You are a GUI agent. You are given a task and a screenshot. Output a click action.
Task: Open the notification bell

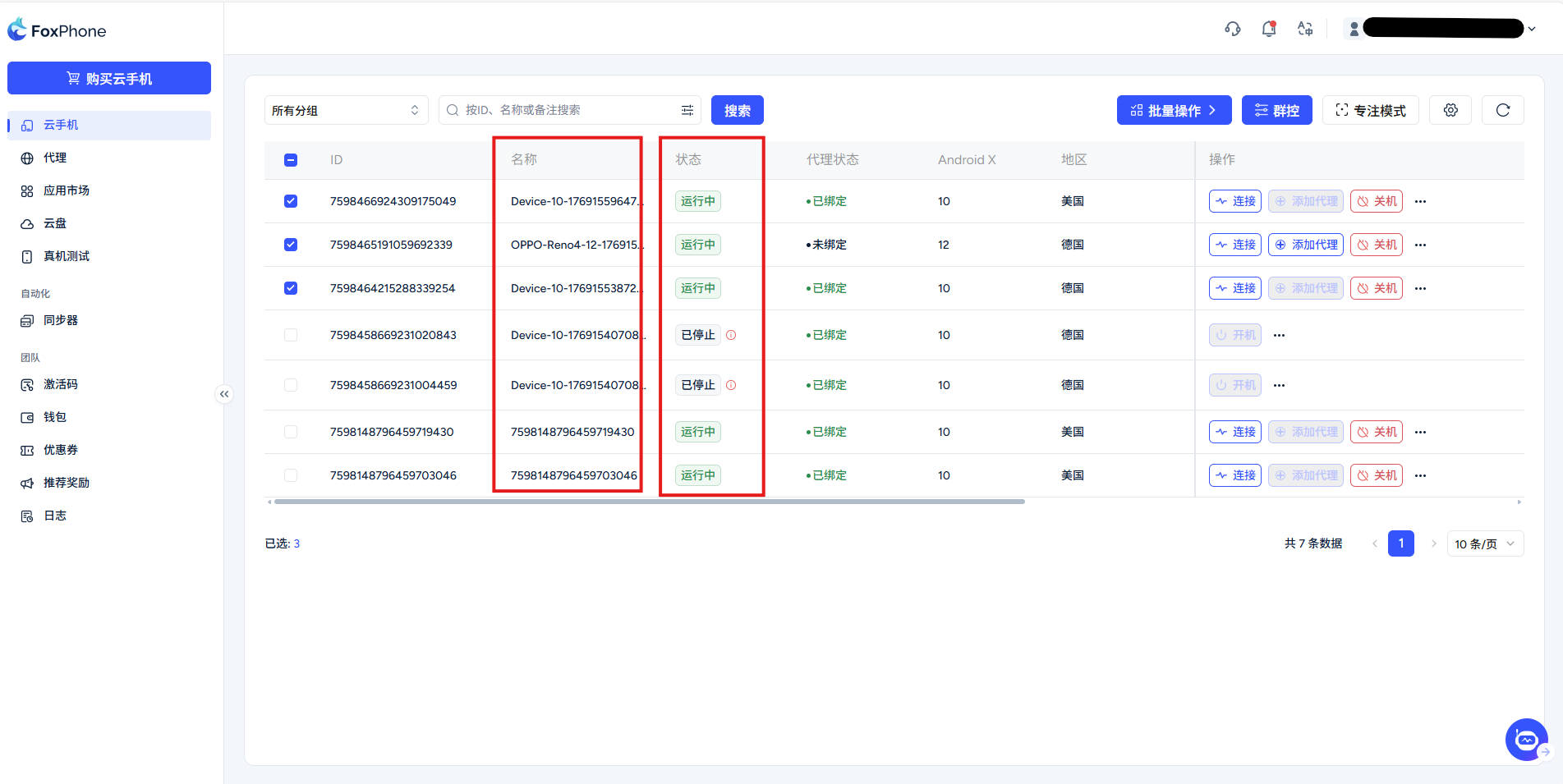(x=1269, y=29)
